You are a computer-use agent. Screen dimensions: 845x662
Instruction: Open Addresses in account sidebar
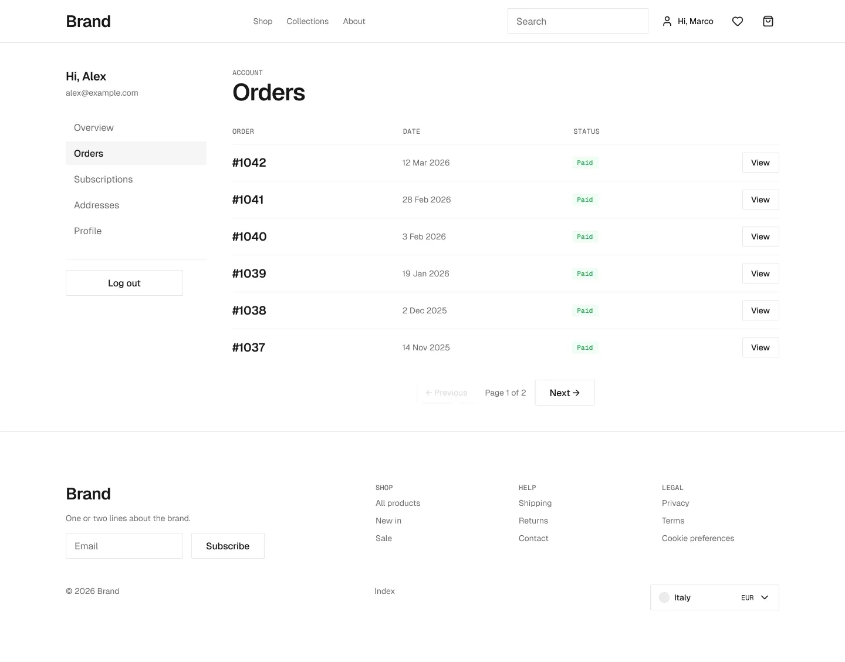(136, 205)
